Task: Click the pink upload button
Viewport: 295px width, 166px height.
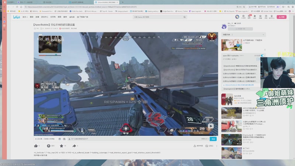Action: [281, 17]
